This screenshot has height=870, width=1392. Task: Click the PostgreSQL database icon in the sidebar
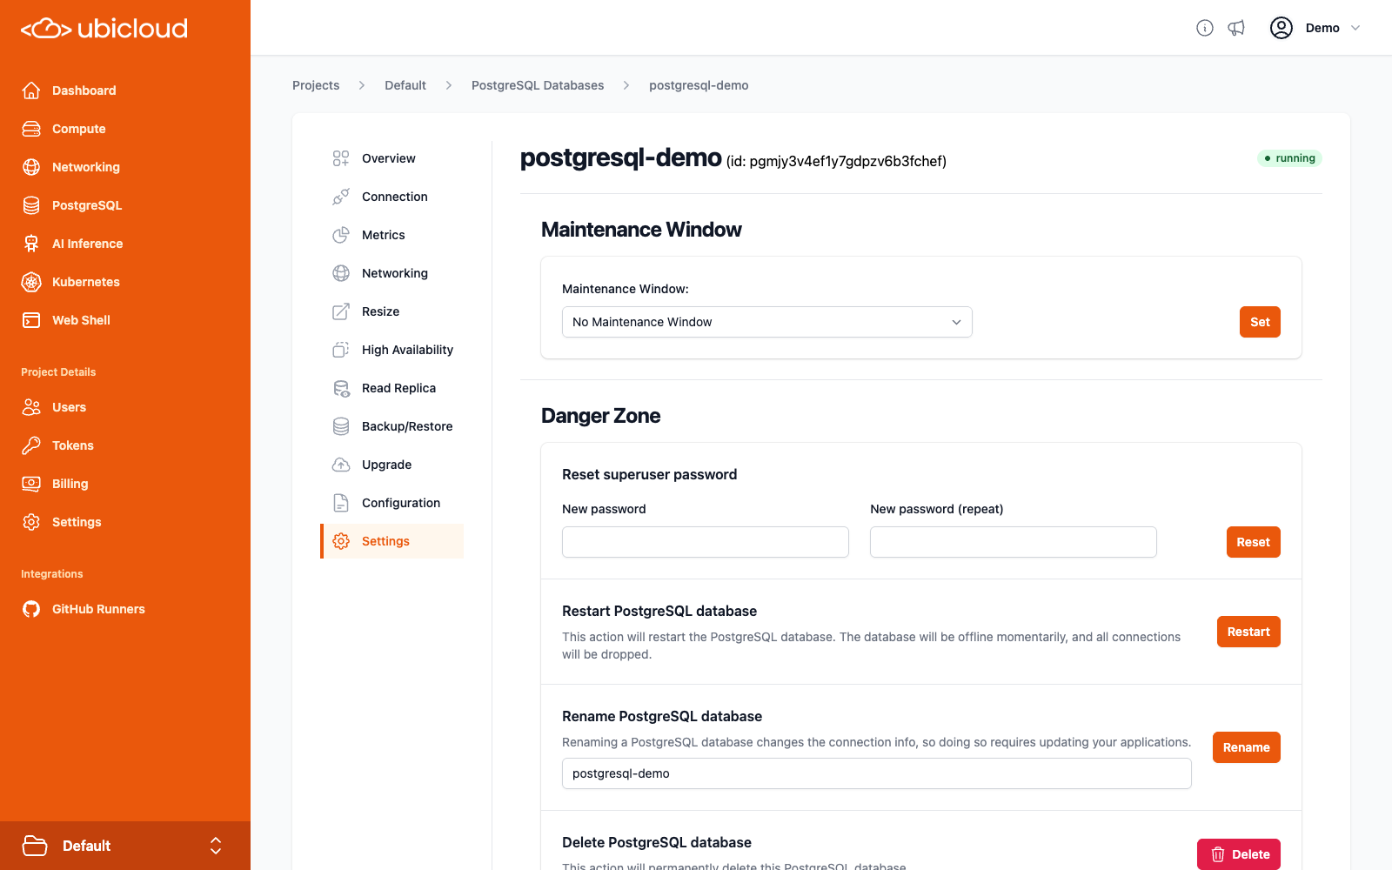pos(31,205)
